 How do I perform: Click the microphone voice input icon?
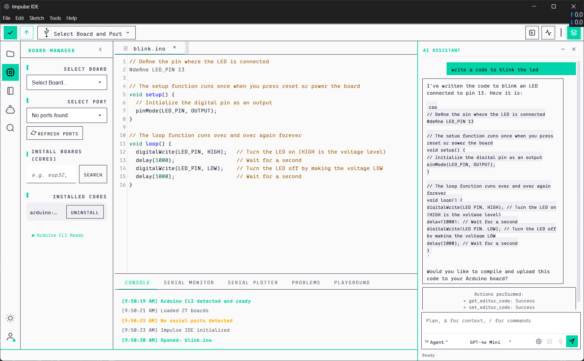[x=561, y=341]
